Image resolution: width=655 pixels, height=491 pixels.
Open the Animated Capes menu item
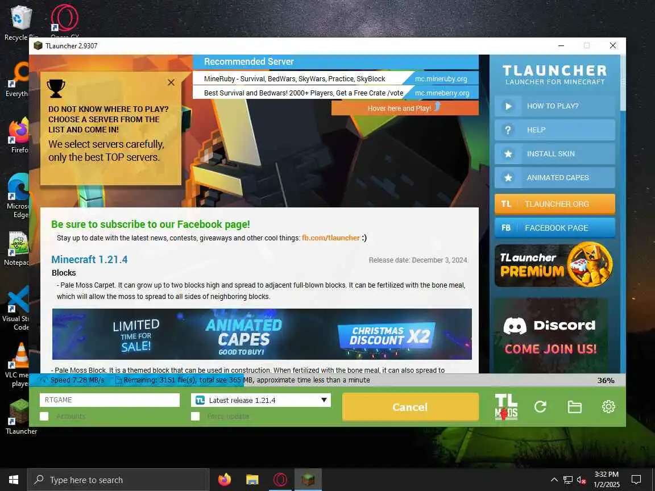click(x=555, y=177)
